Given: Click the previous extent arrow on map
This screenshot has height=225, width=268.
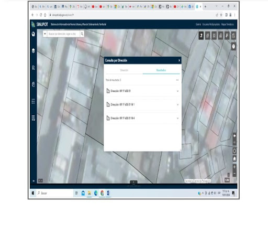Looking at the screenshot, I should (x=234, y=136).
